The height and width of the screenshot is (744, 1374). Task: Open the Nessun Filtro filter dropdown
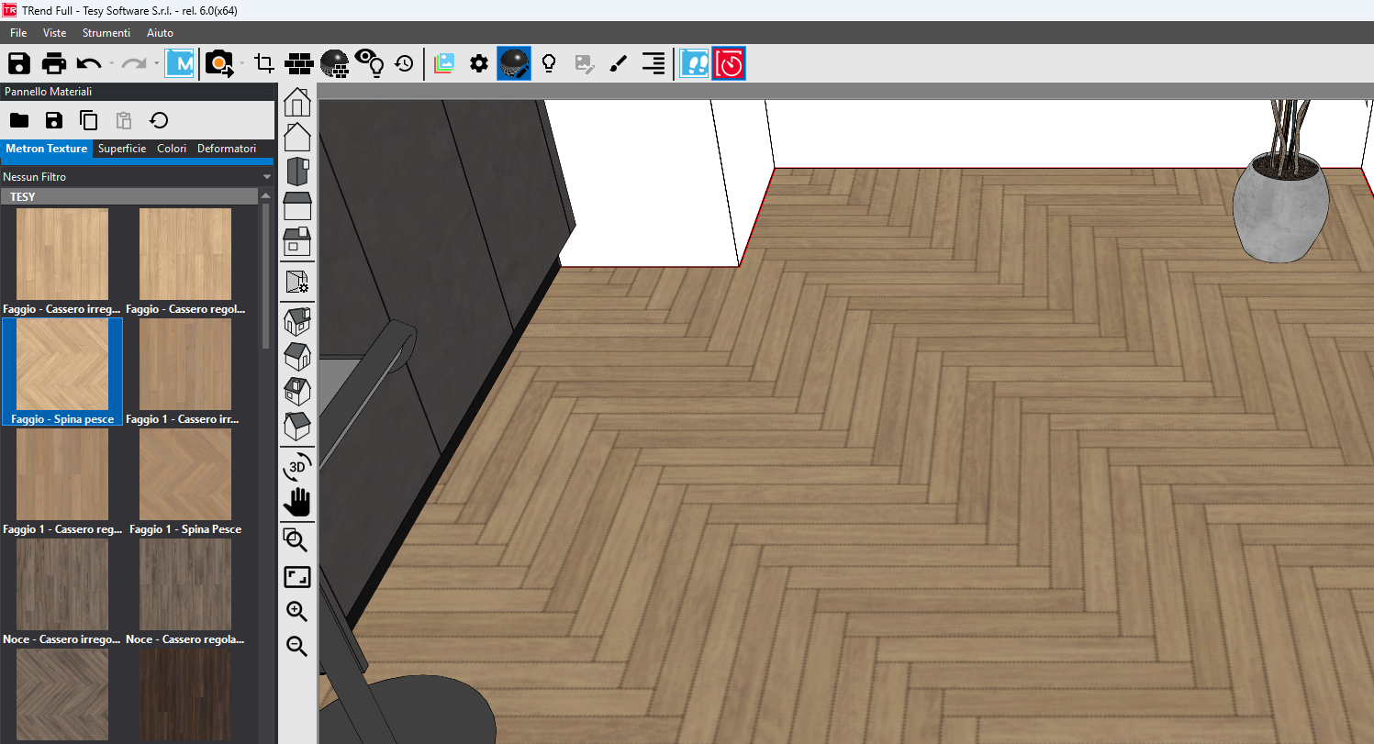pos(137,177)
